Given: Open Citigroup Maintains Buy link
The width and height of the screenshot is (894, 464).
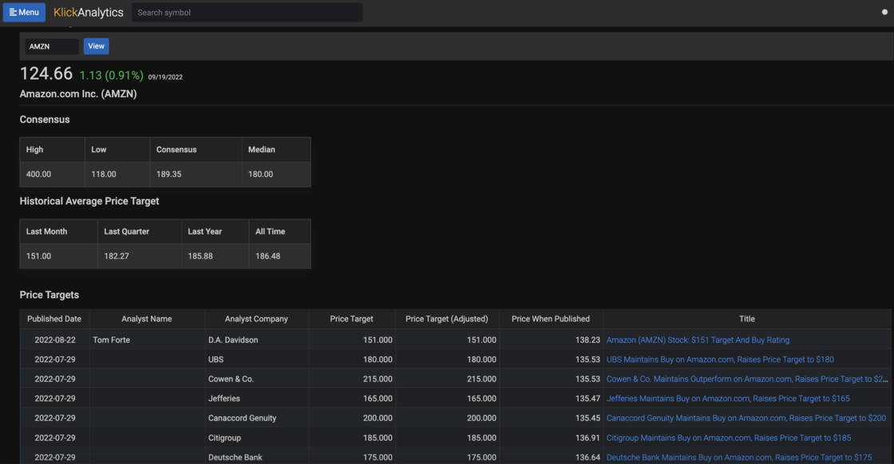Looking at the screenshot, I should pos(729,438).
